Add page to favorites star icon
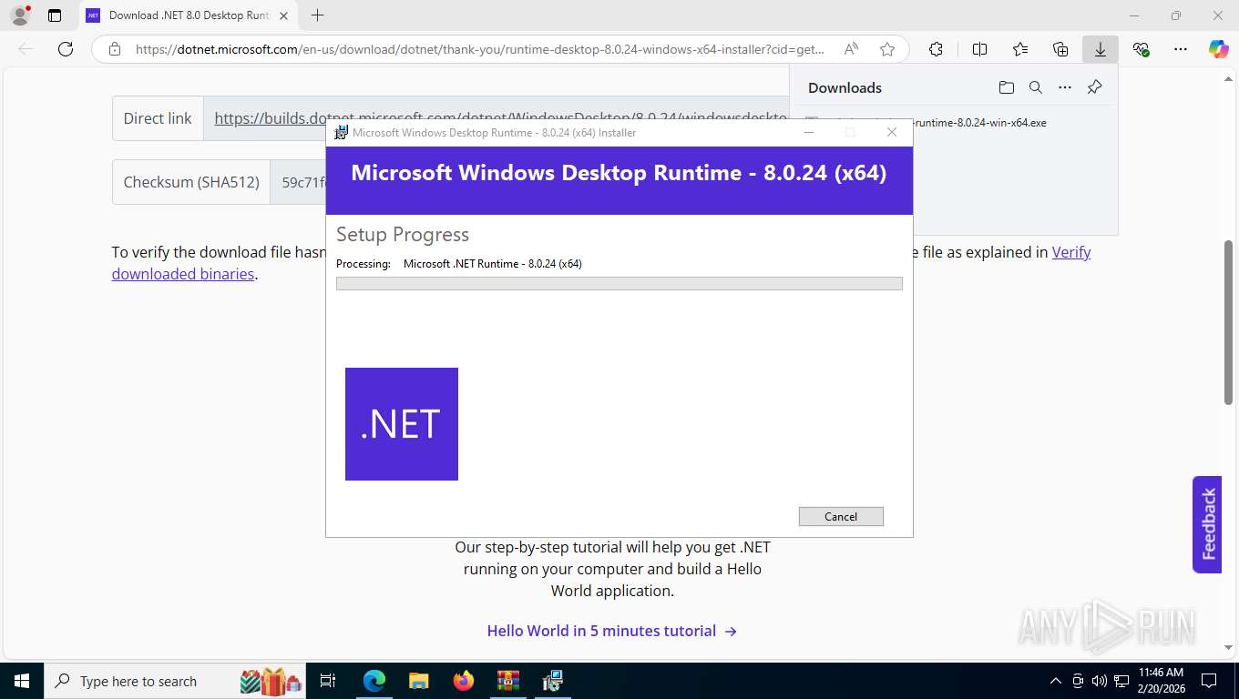The image size is (1239, 699). tap(887, 50)
